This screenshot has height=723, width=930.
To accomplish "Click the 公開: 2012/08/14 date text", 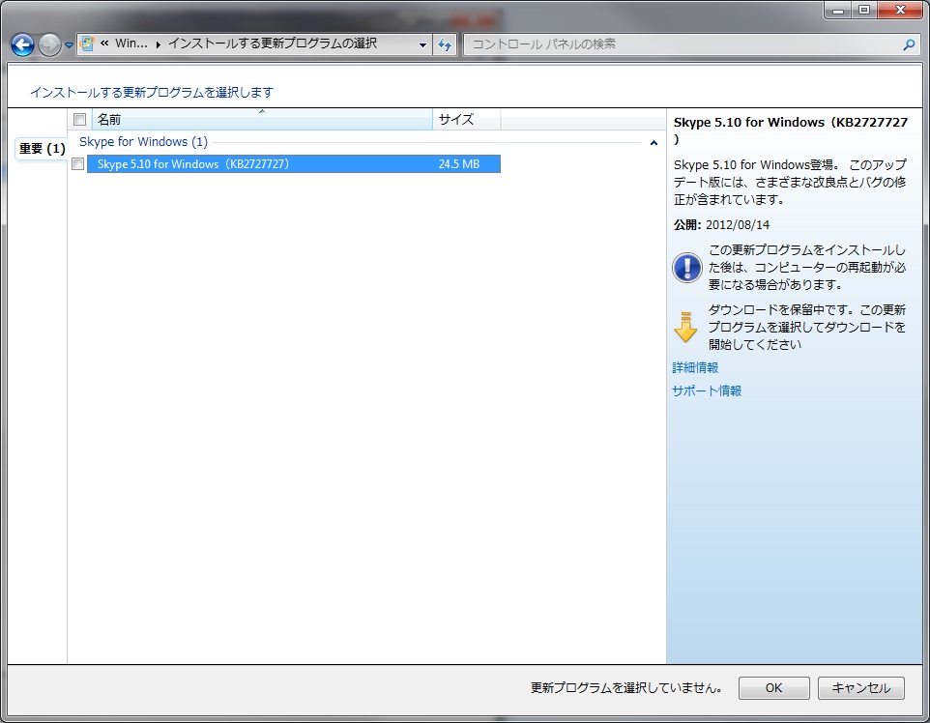I will tap(721, 225).
